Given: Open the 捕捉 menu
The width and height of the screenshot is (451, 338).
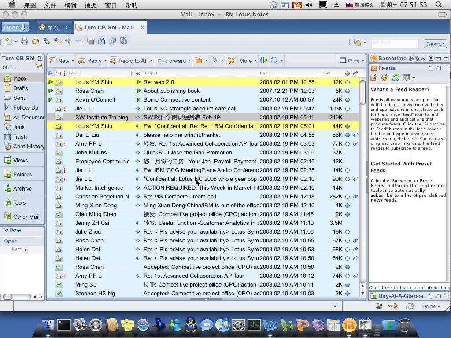Looking at the screenshot, I should tap(91, 5).
